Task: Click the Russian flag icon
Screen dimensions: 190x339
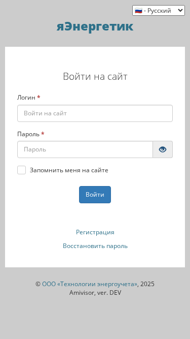Action: point(138,10)
